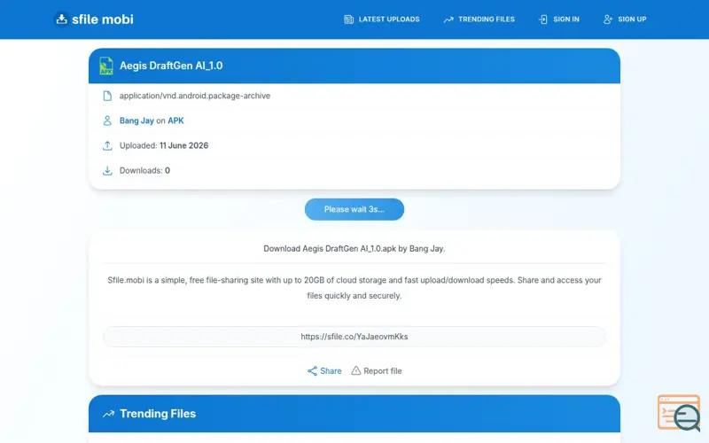Image resolution: width=709 pixels, height=443 pixels.
Task: Click the sfile mobi logo icon
Action: pyautogui.click(x=61, y=19)
